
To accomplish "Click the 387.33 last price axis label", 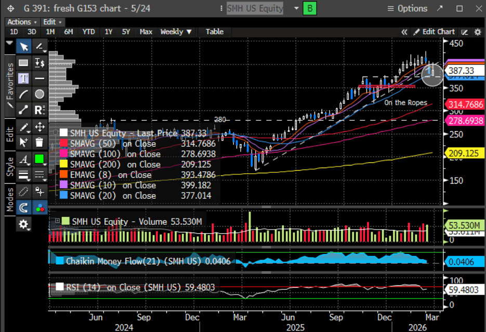I will [465, 70].
